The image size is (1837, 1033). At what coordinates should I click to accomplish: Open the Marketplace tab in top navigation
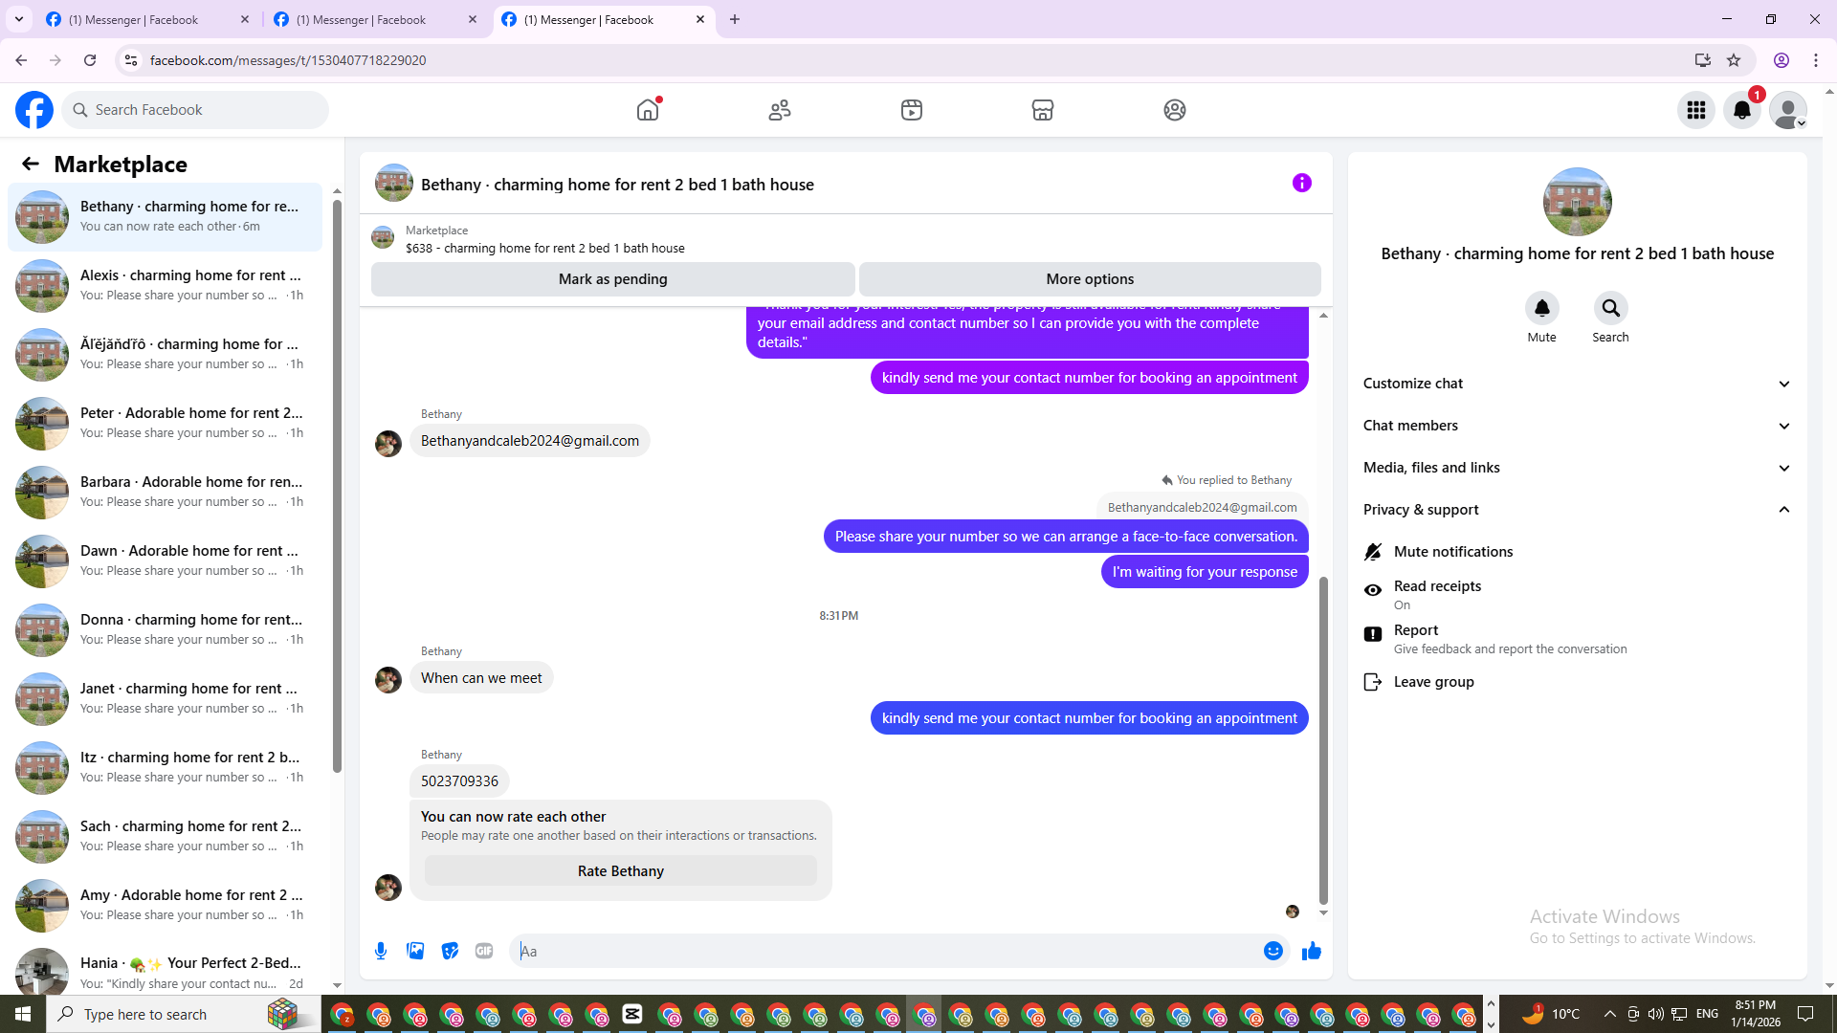click(x=1042, y=110)
